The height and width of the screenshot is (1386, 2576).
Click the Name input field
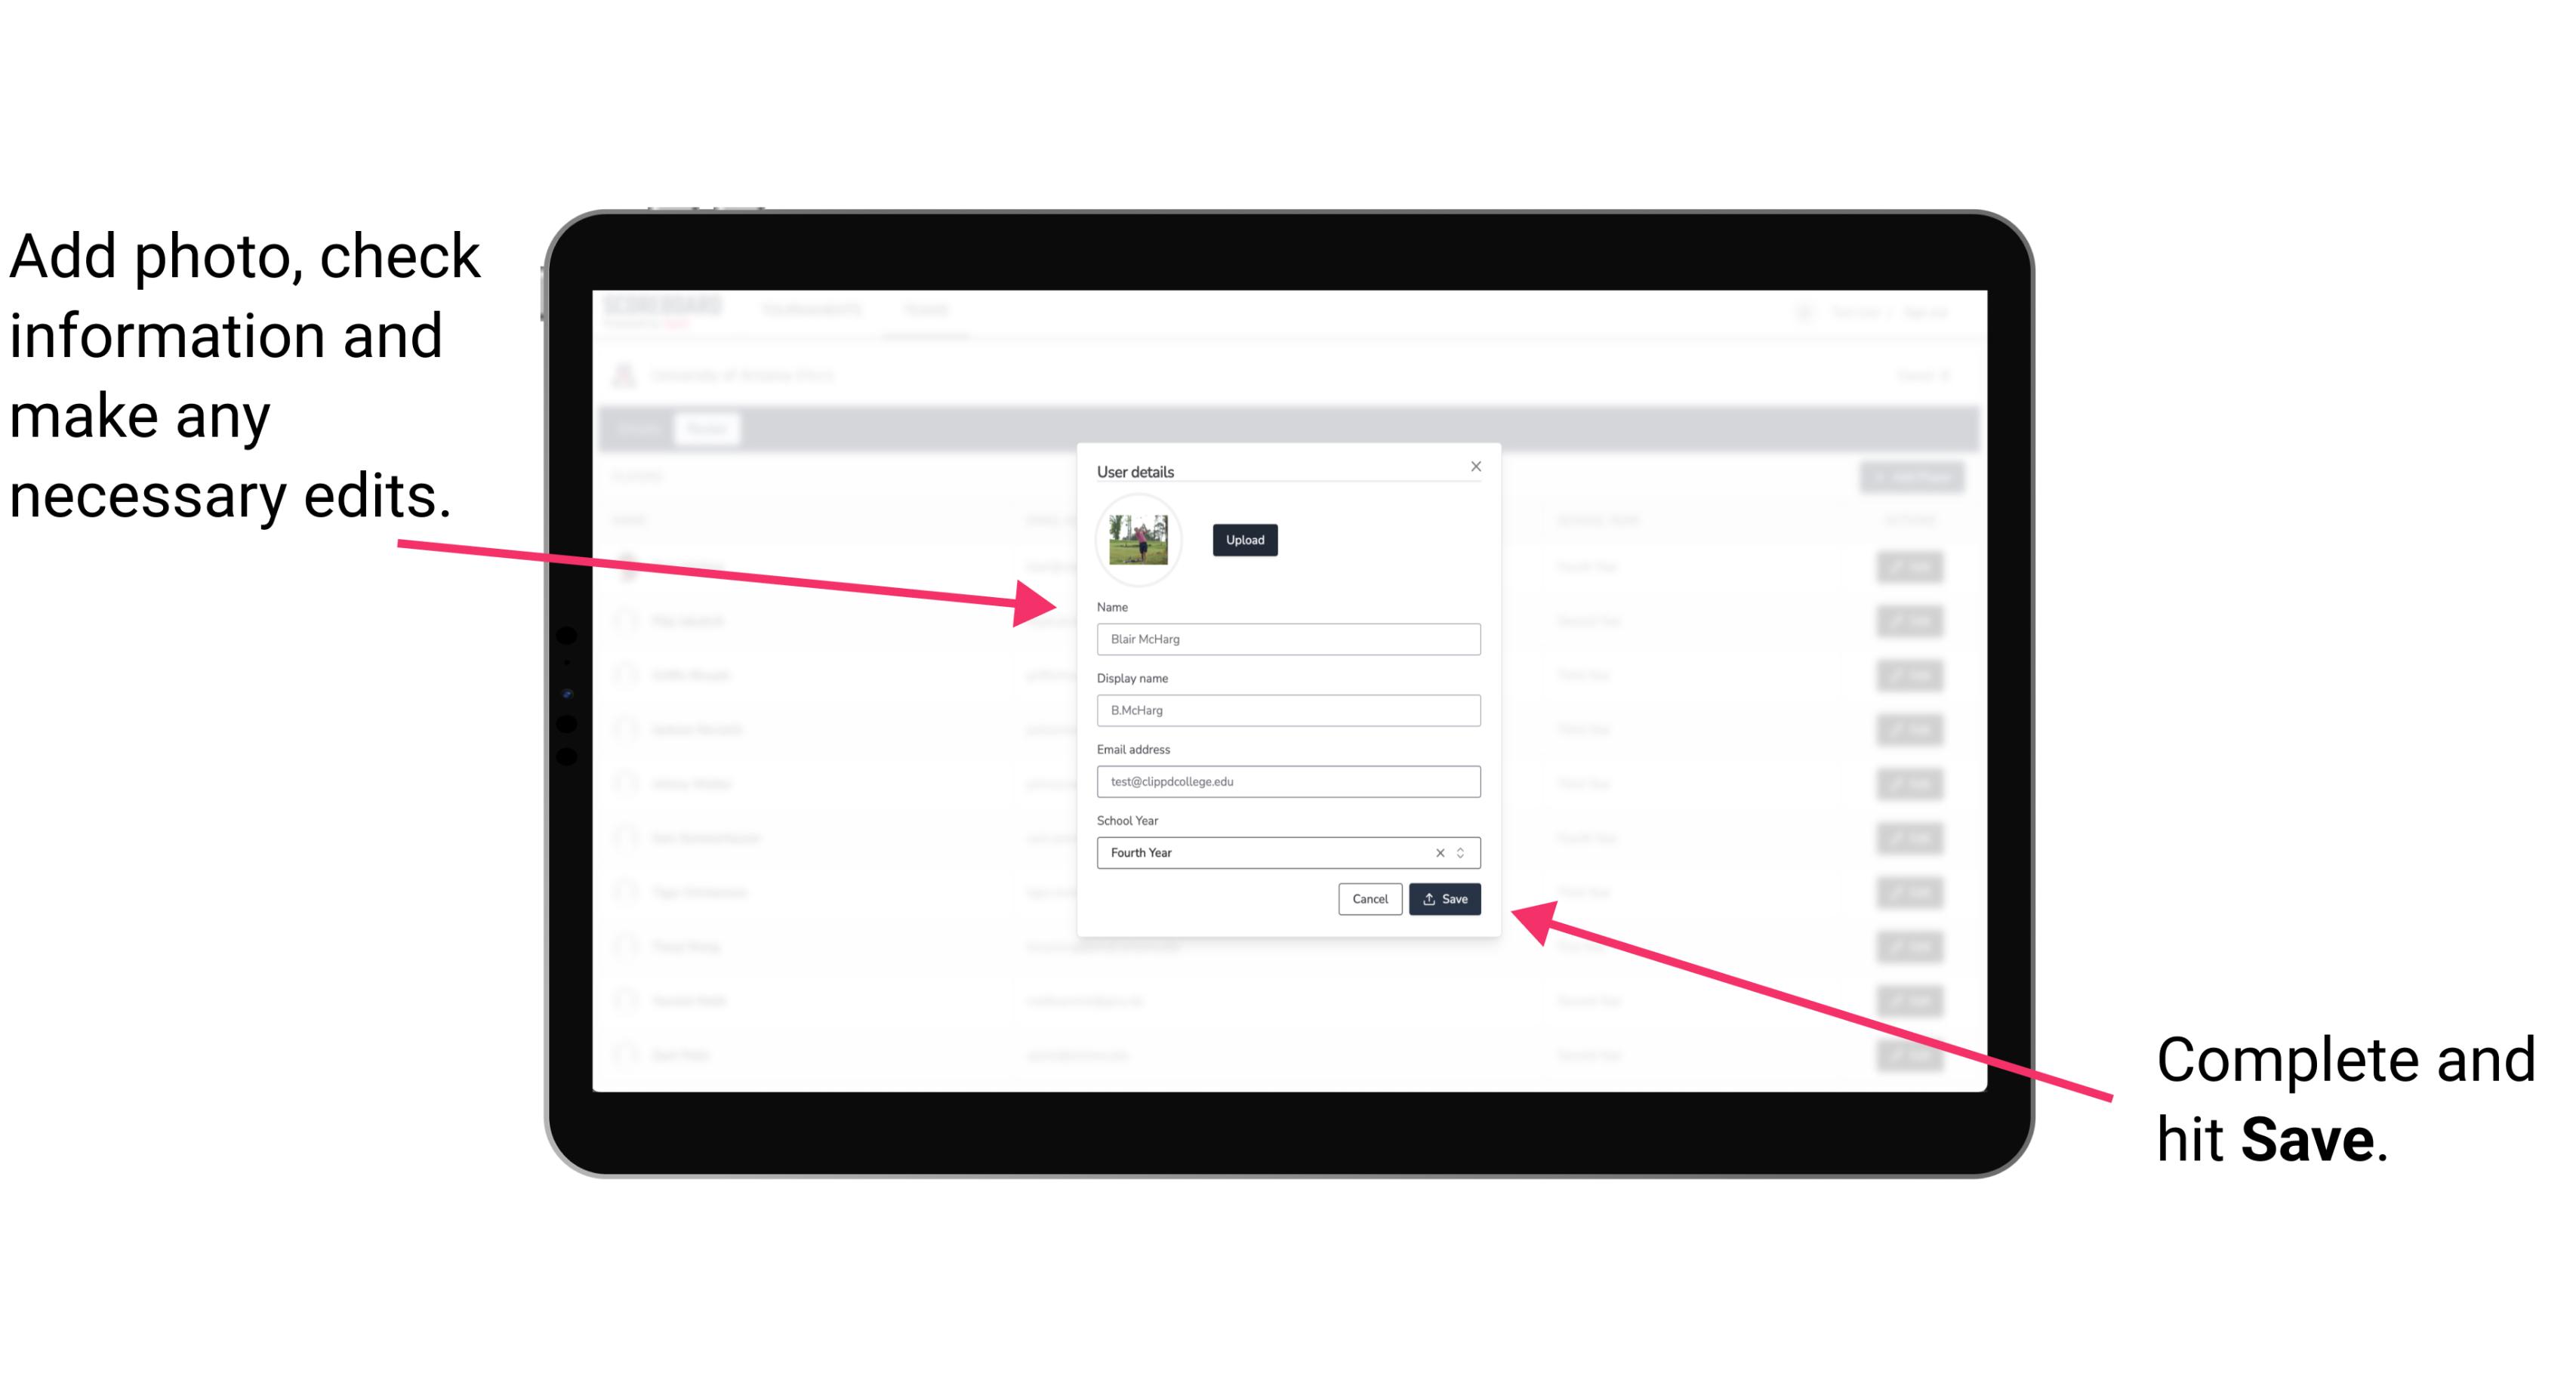pos(1287,639)
